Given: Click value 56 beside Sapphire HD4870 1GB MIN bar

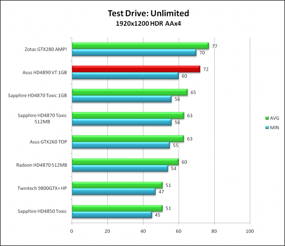Looking at the screenshot, I should click(177, 99).
